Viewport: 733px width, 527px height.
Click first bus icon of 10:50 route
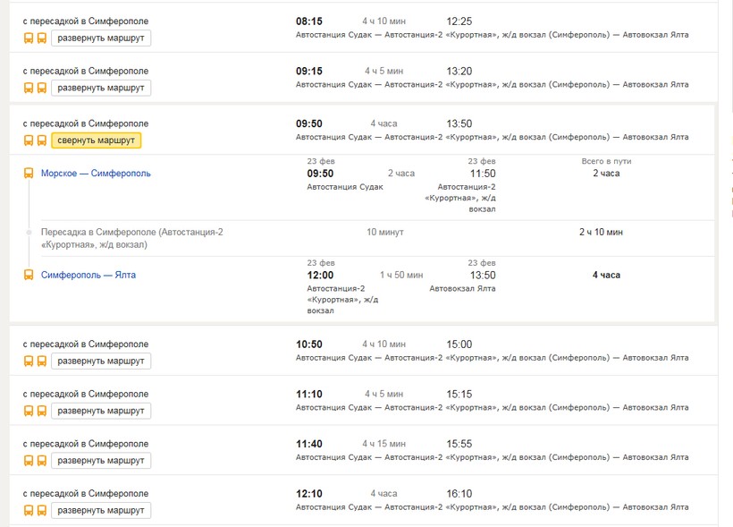[x=29, y=361]
